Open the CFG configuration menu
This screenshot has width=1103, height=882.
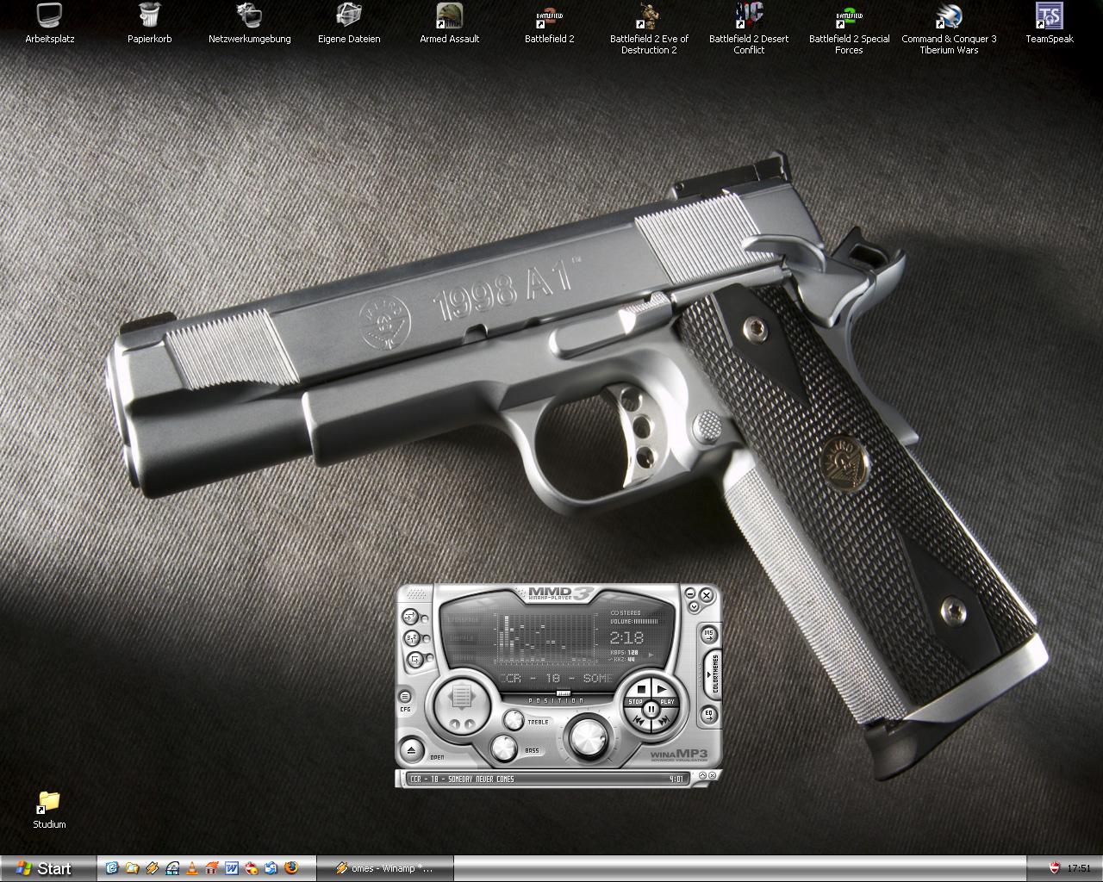[x=405, y=696]
